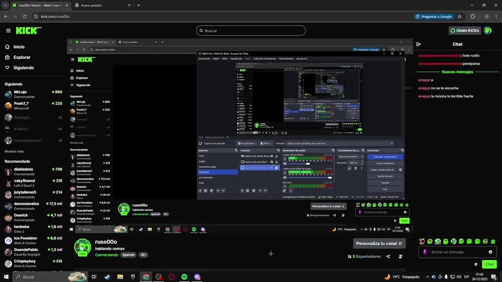502x282 pixels.
Task: Open the Archivo menu in streamed OBS window
Action: click(x=204, y=59)
